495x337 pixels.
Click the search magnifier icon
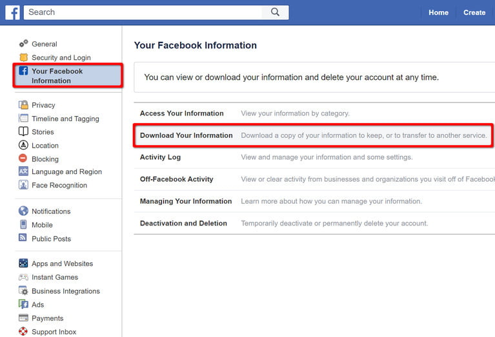click(x=276, y=12)
